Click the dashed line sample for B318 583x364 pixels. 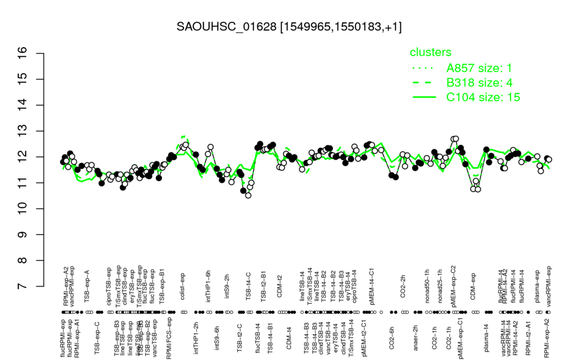tap(424, 82)
